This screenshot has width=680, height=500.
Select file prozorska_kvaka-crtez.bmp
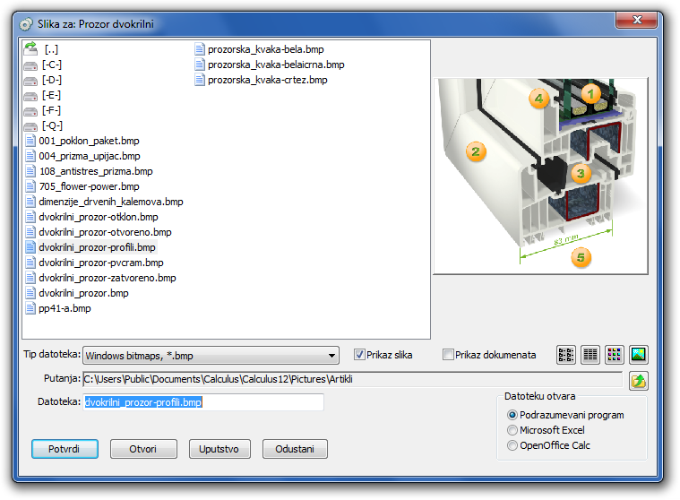[x=267, y=80]
